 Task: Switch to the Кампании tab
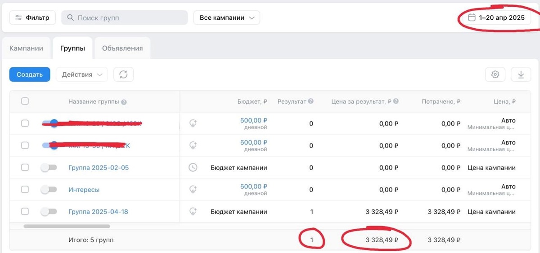[x=27, y=48]
